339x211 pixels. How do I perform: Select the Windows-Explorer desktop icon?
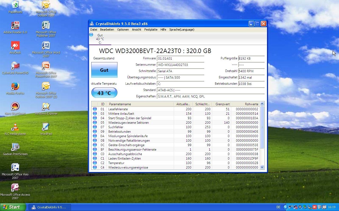click(x=46, y=109)
